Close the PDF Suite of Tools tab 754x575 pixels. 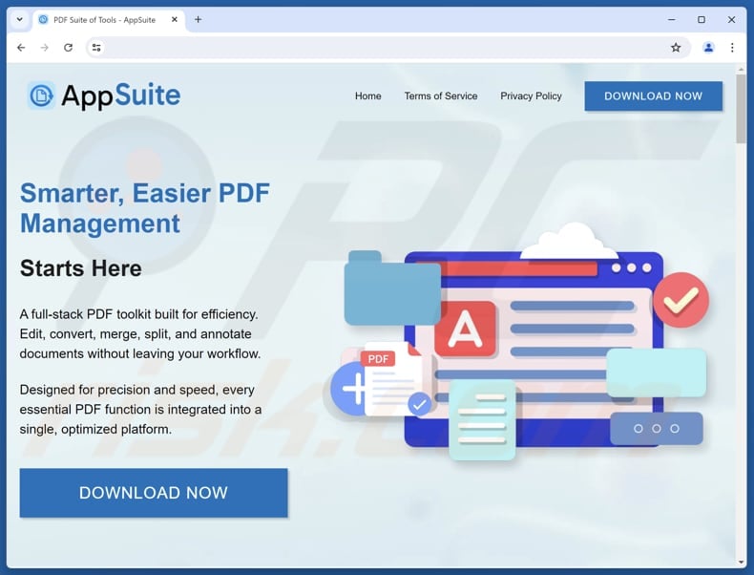pyautogui.click(x=175, y=20)
